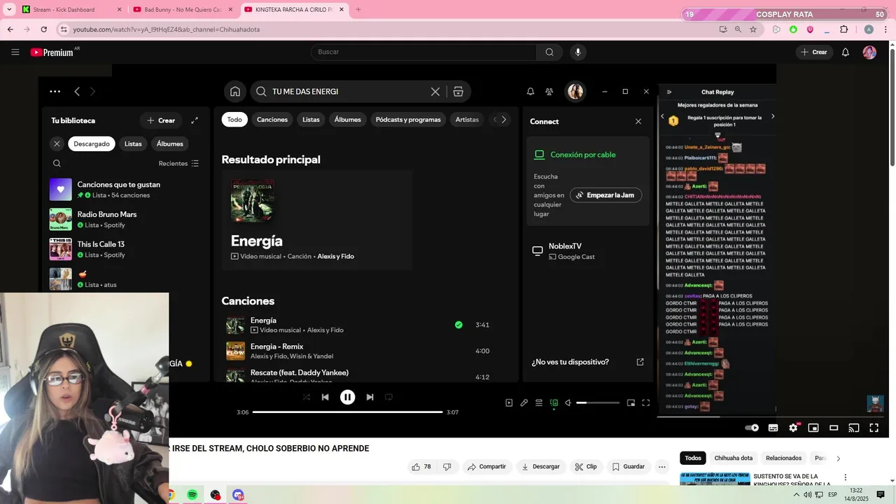896x504 pixels.
Task: Mute Spotify volume speaker icon
Action: click(x=568, y=402)
